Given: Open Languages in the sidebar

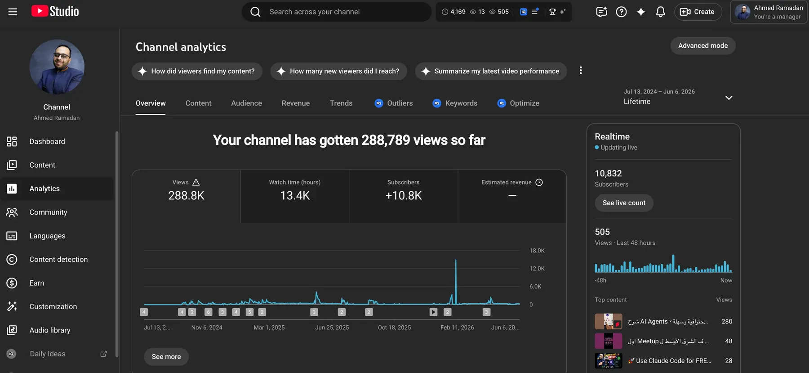Looking at the screenshot, I should pos(57,236).
